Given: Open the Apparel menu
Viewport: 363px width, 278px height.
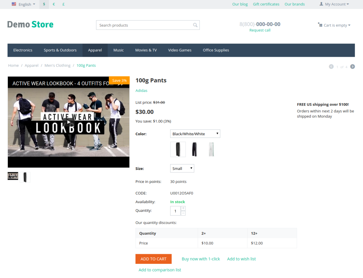Looking at the screenshot, I should (95, 50).
